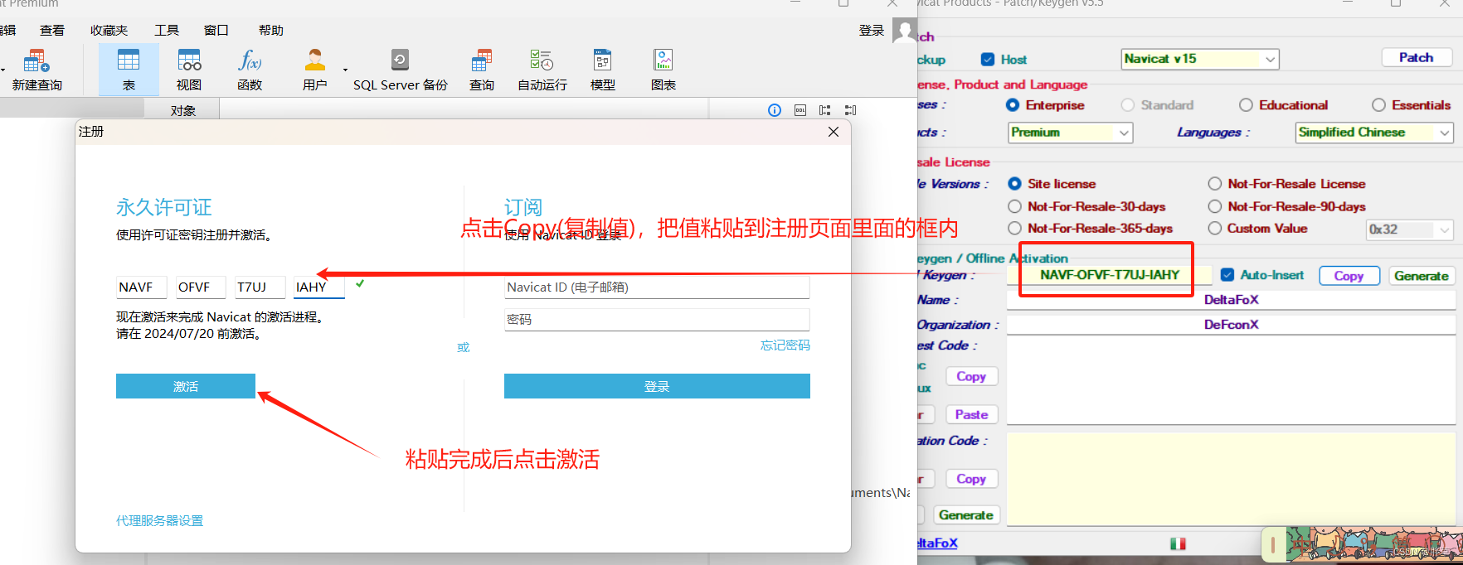Click the Copy button above Paste
Screen dimensions: 1463x565
pos(971,376)
